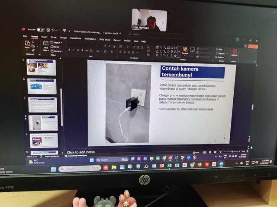The image size is (277, 207).
Task: Open the Replace option
Action: (221, 53)
